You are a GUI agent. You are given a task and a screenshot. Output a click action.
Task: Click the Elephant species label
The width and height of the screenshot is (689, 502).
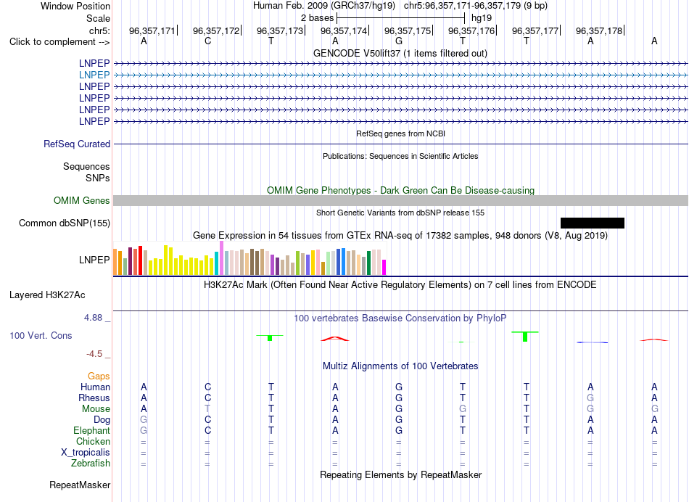coord(91,430)
